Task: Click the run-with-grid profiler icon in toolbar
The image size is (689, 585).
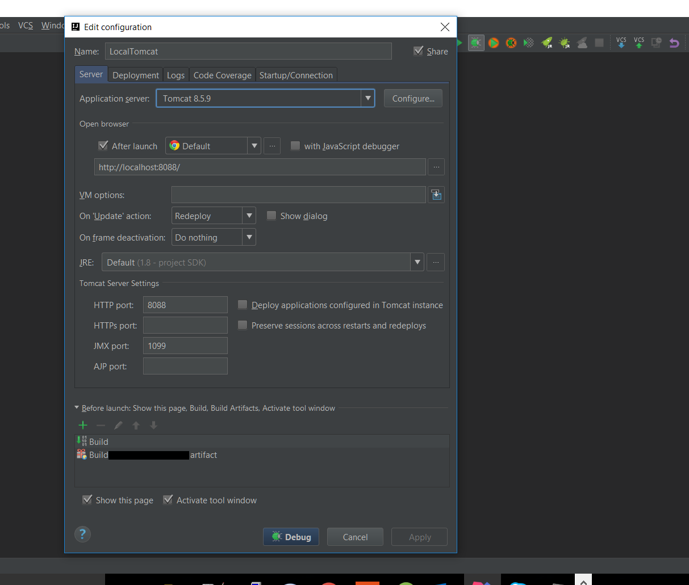Action: [529, 43]
